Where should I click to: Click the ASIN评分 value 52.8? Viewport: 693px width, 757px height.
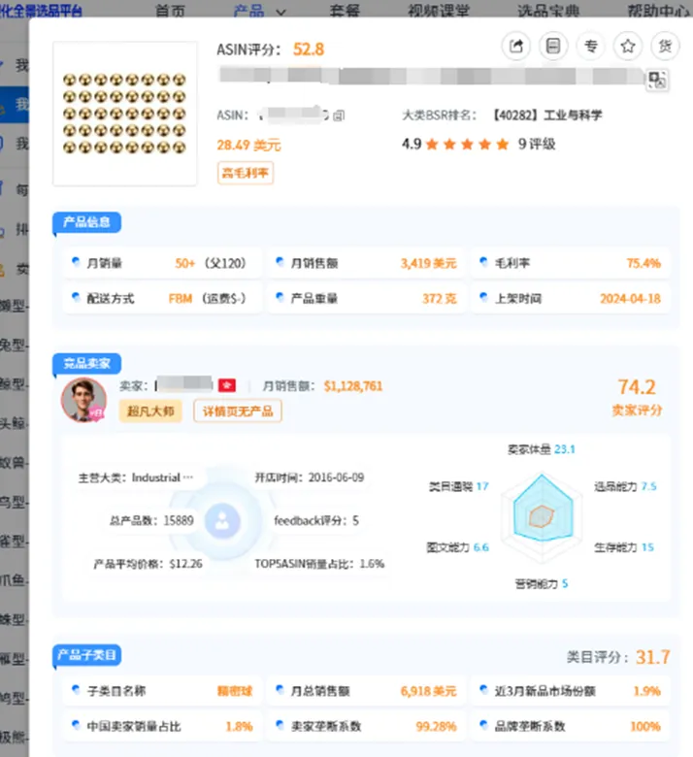(309, 49)
